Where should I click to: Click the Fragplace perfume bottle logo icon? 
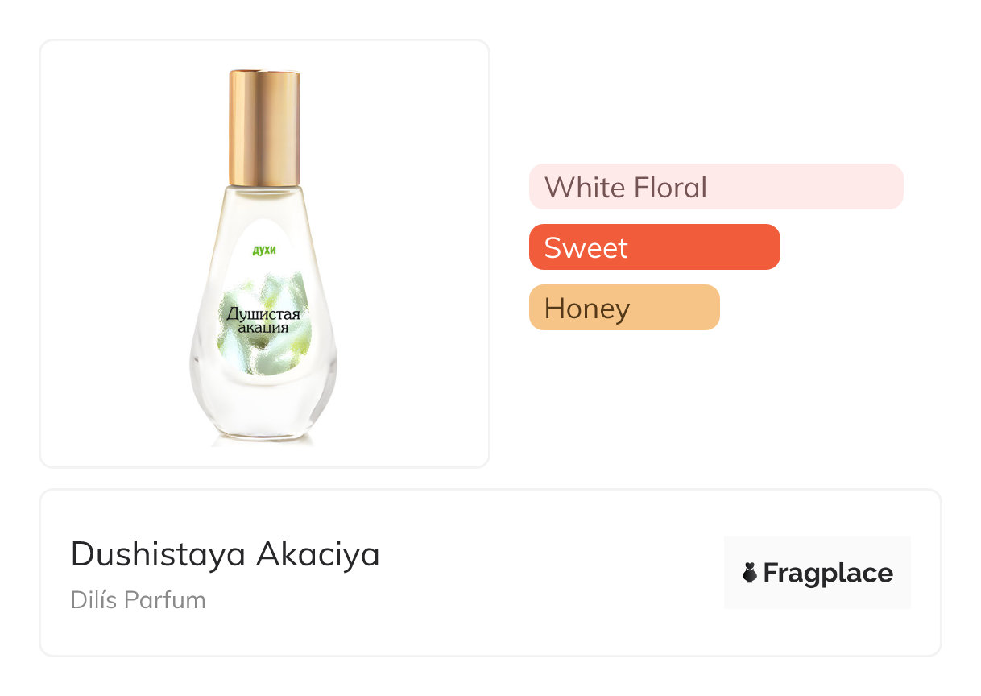750,573
